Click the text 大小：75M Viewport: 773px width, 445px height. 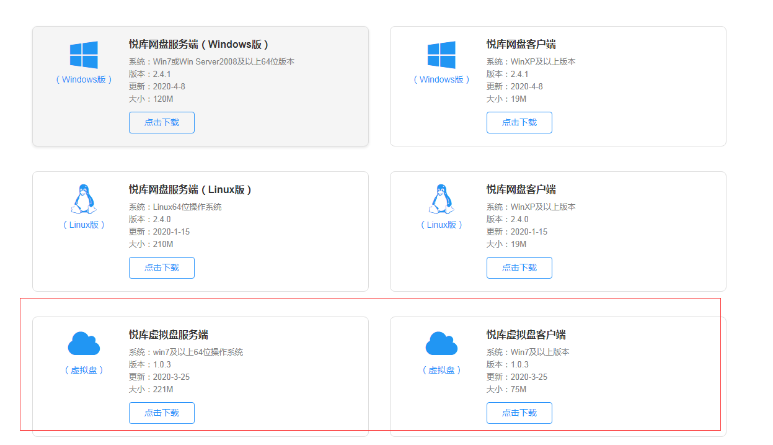pos(506,389)
